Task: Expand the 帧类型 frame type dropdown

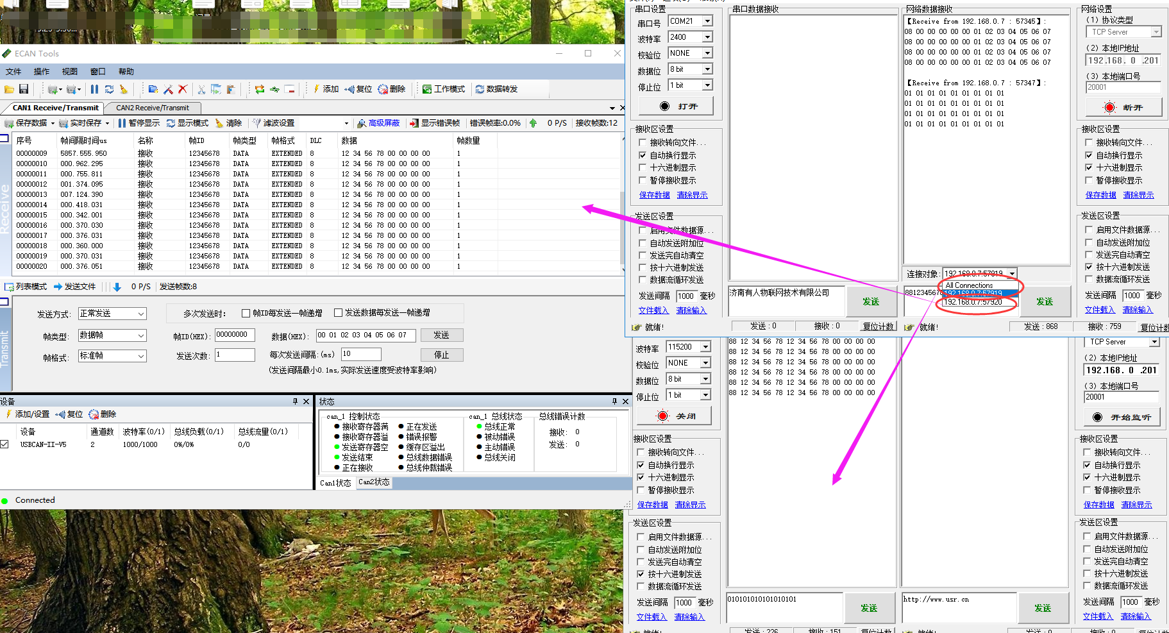Action: tap(112, 335)
